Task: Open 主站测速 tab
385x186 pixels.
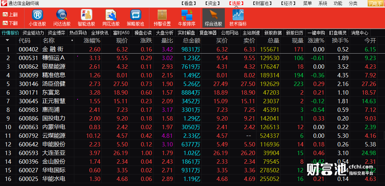Action: click(x=251, y=33)
